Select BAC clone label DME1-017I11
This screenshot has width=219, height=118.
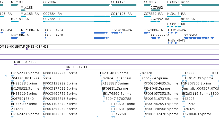77,67
